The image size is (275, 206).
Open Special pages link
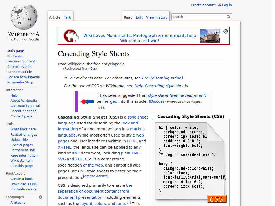click(21, 145)
